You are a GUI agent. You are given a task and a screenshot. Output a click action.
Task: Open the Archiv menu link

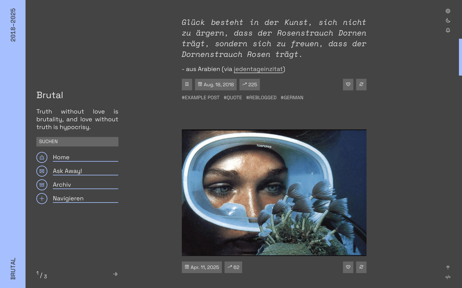(85, 185)
